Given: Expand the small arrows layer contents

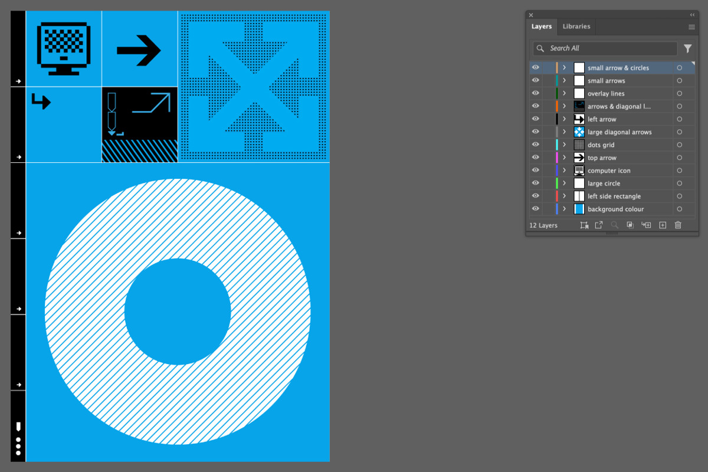Looking at the screenshot, I should [564, 81].
